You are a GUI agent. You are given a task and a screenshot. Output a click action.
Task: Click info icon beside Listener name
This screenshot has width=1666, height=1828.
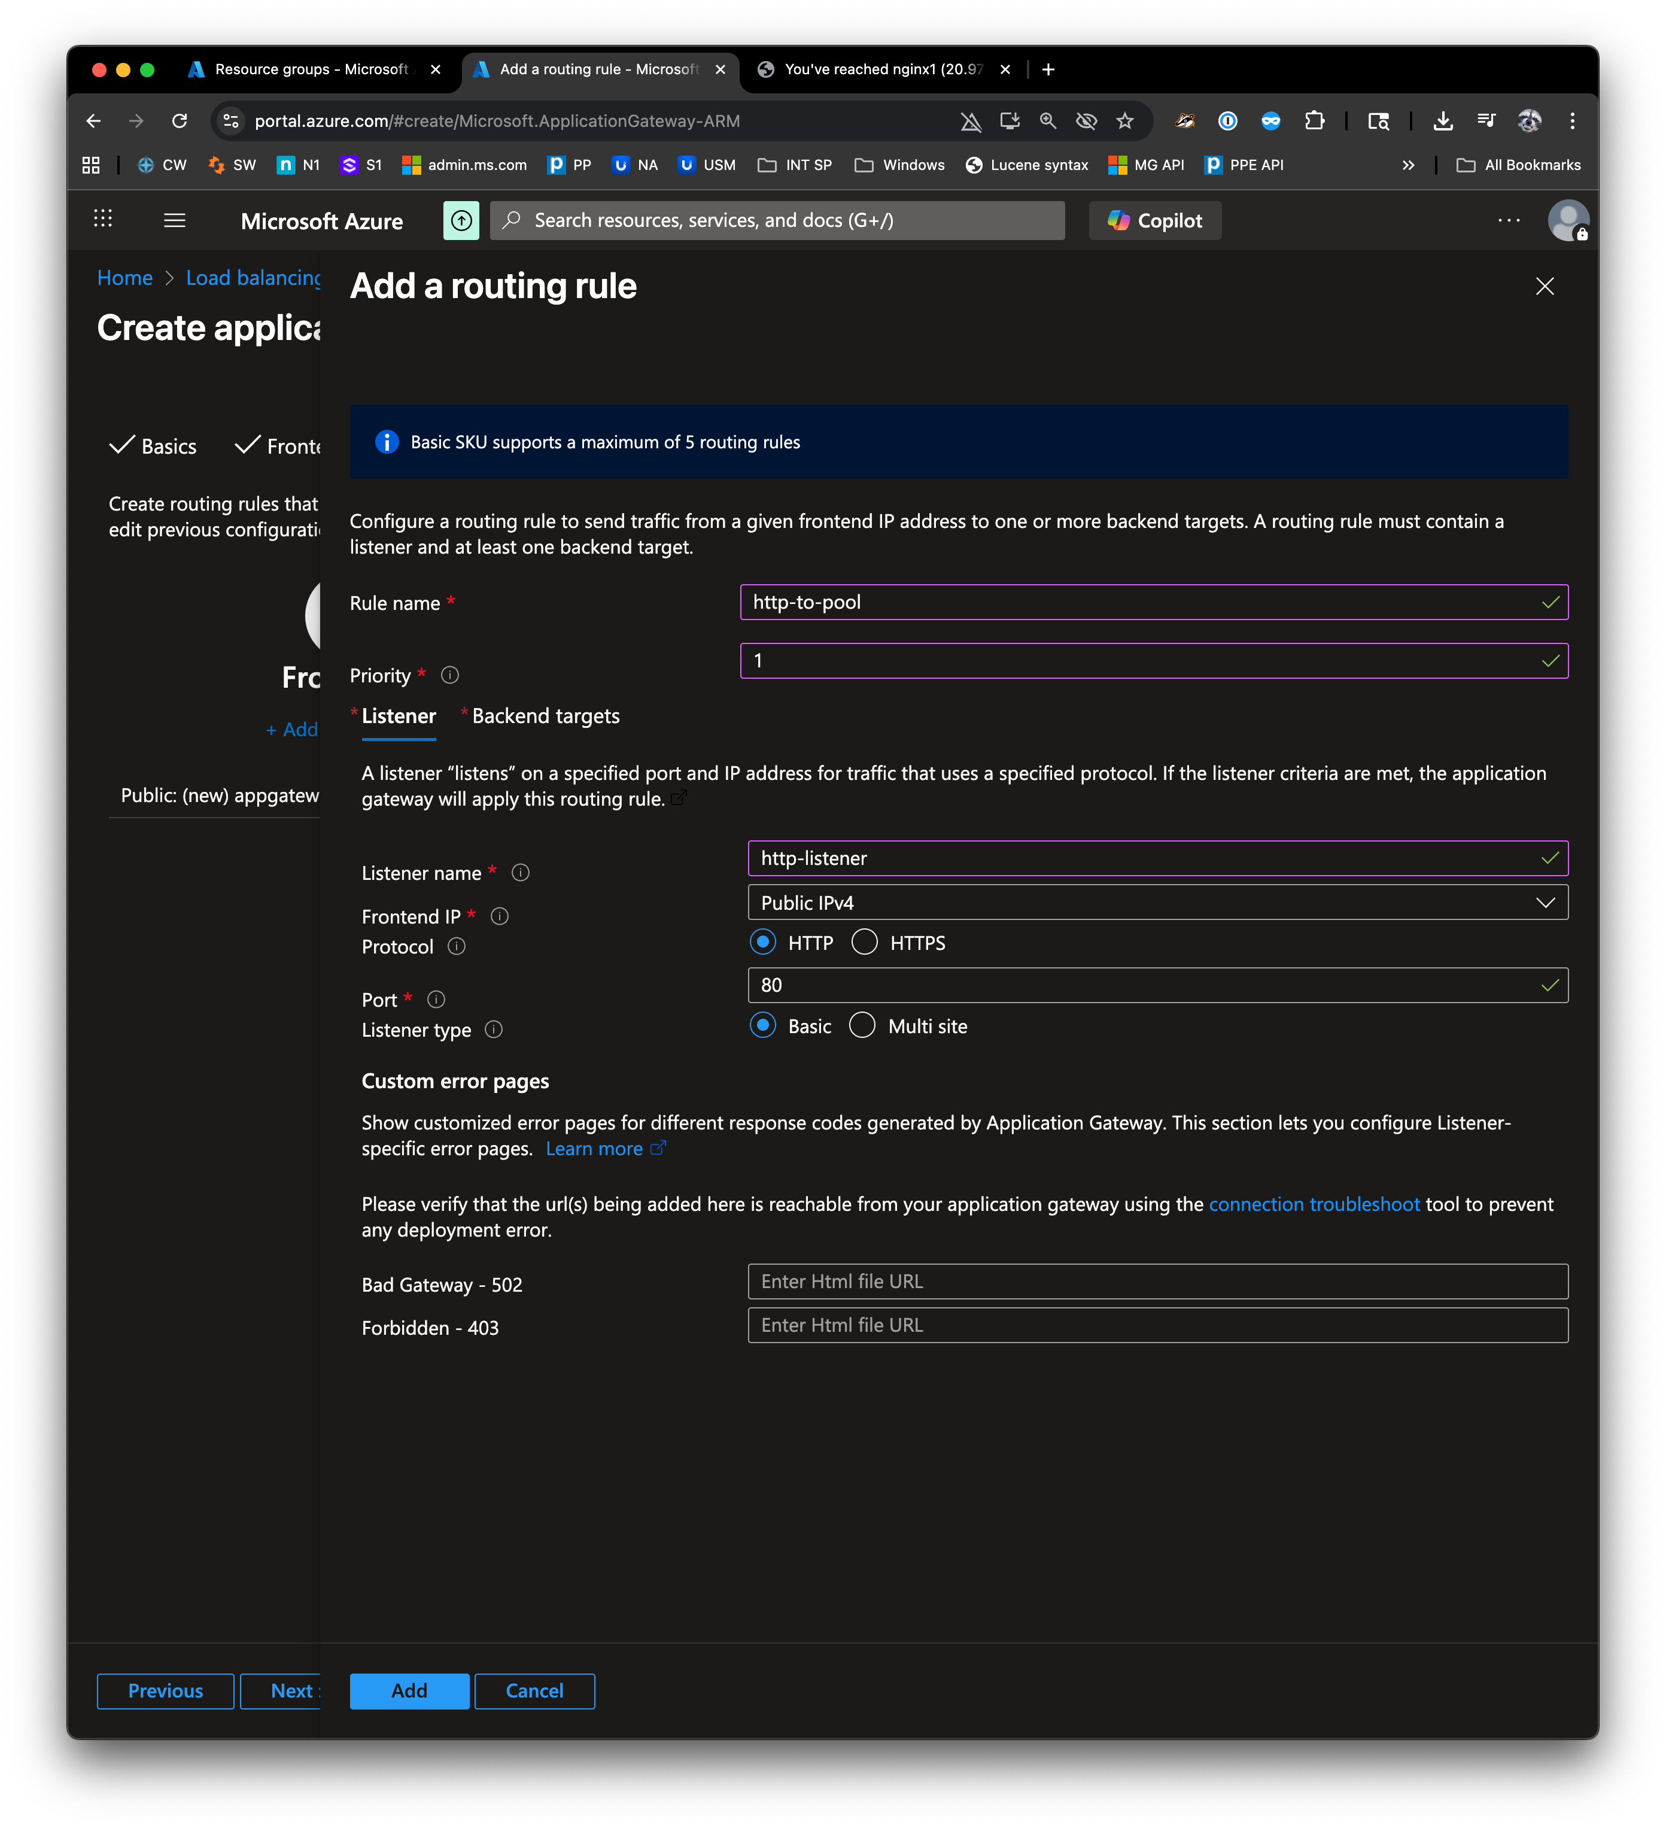tap(520, 872)
